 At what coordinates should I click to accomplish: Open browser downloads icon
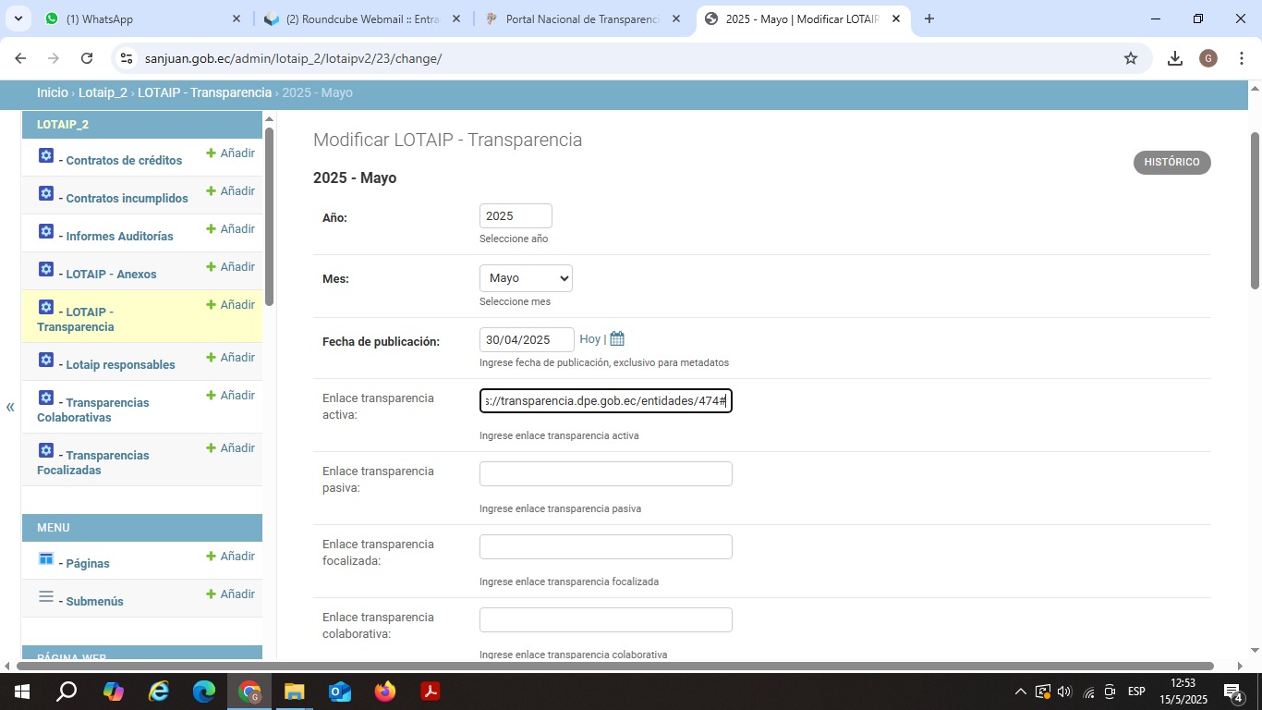click(x=1174, y=58)
